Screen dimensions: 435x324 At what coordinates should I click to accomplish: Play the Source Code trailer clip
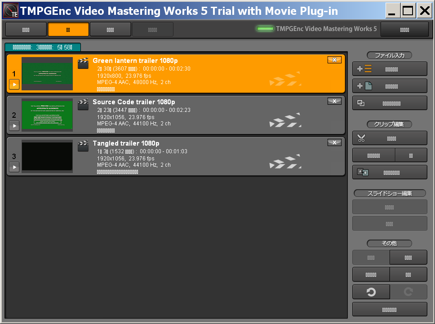tap(14, 126)
